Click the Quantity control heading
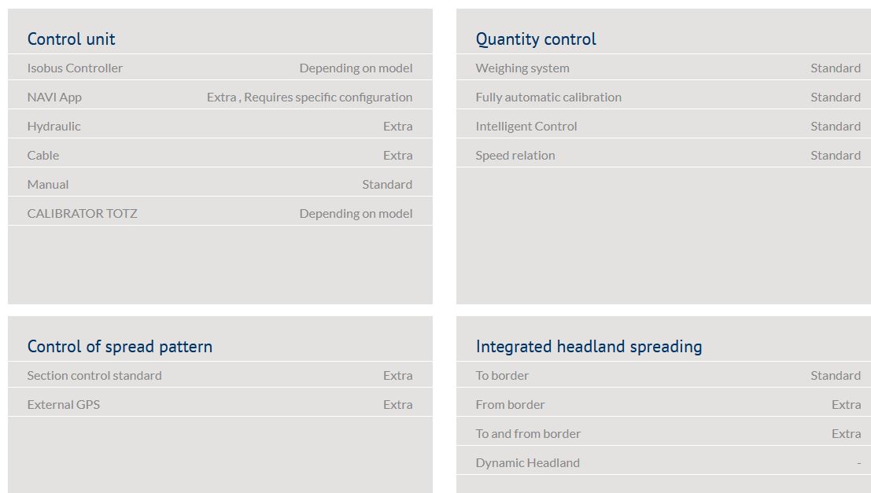The width and height of the screenshot is (871, 493). click(536, 39)
